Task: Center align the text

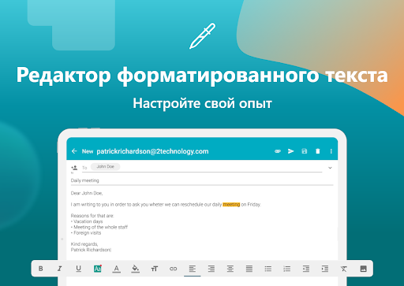Action: (230, 269)
